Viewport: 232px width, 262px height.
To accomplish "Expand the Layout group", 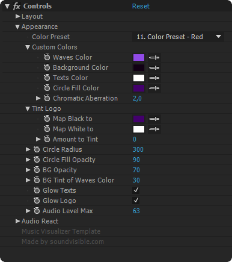I will [17, 16].
